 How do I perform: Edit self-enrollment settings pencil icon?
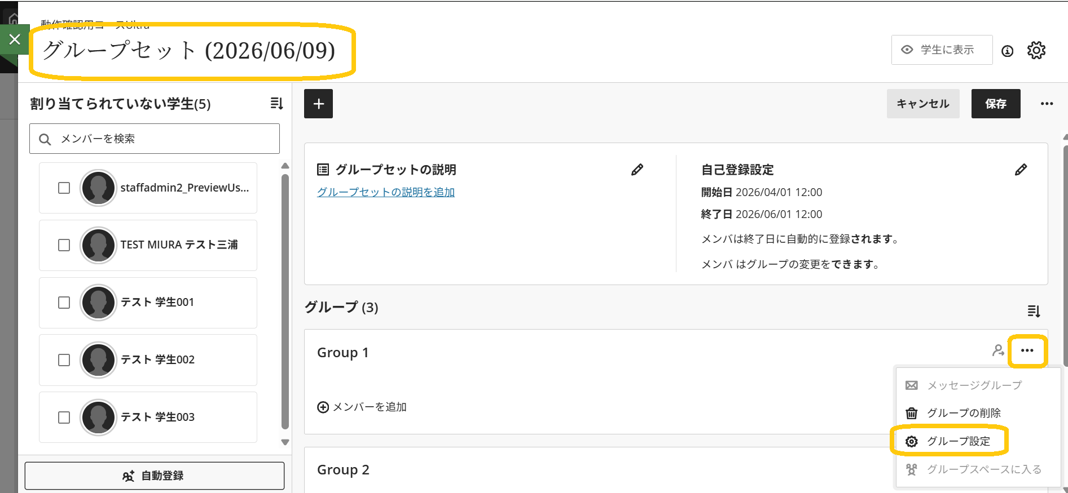(x=1021, y=170)
